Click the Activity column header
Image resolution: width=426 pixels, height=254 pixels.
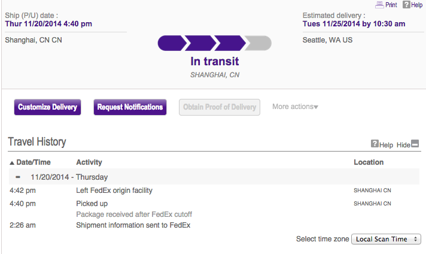[x=89, y=162]
